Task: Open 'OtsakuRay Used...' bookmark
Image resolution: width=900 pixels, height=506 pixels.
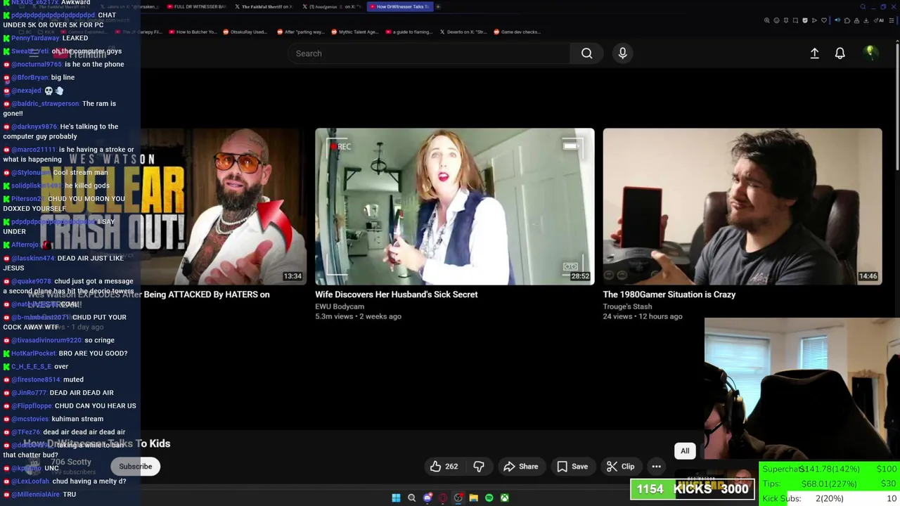Action: pos(244,32)
